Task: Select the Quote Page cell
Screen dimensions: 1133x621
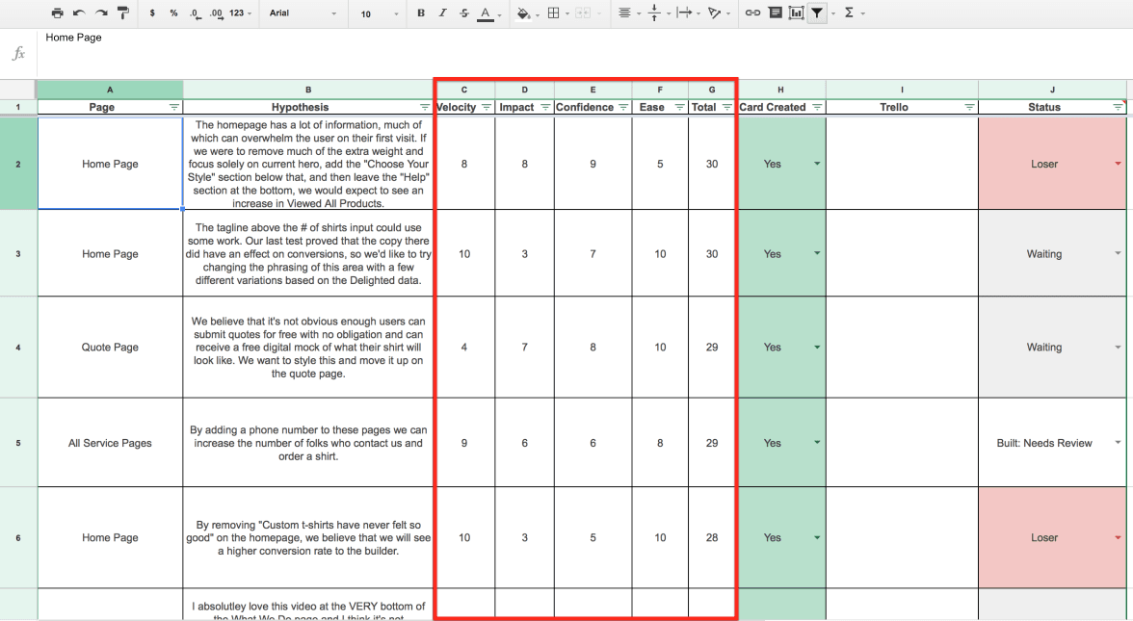Action: tap(110, 348)
